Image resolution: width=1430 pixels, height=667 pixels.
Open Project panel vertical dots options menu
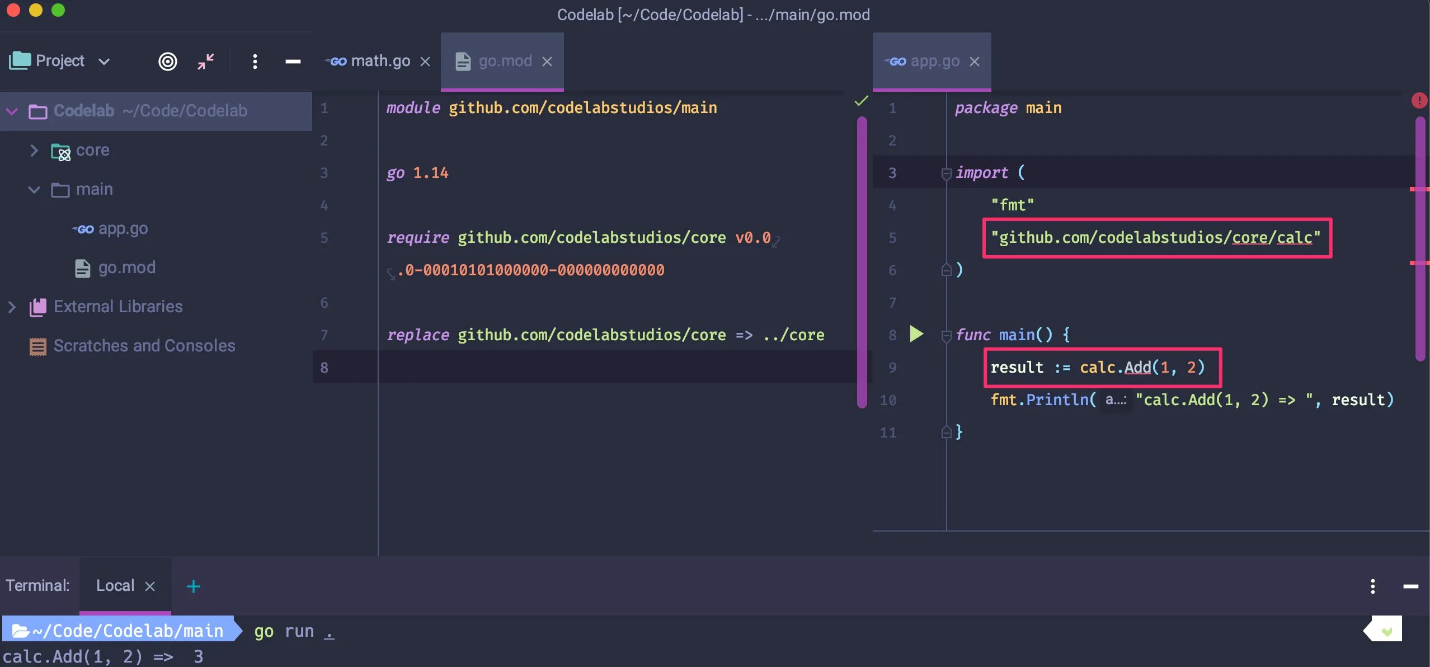tap(255, 61)
